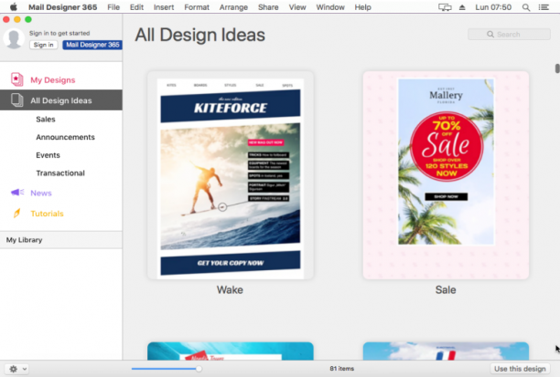Open the gear settings dropdown
The width and height of the screenshot is (560, 377).
point(16,369)
